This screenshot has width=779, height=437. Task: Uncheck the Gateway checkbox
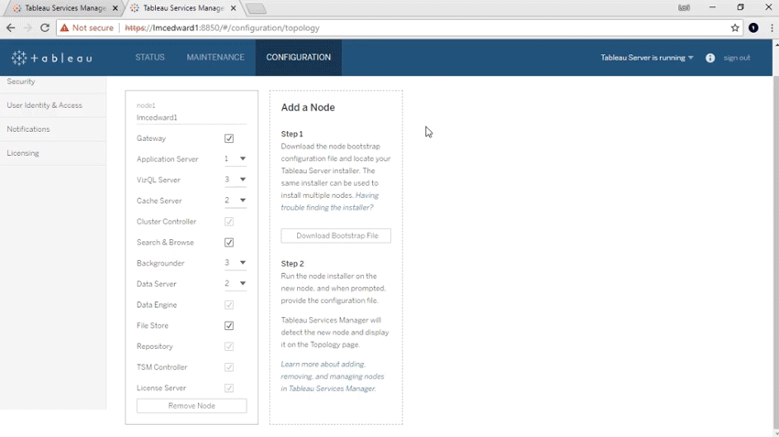[x=229, y=138]
